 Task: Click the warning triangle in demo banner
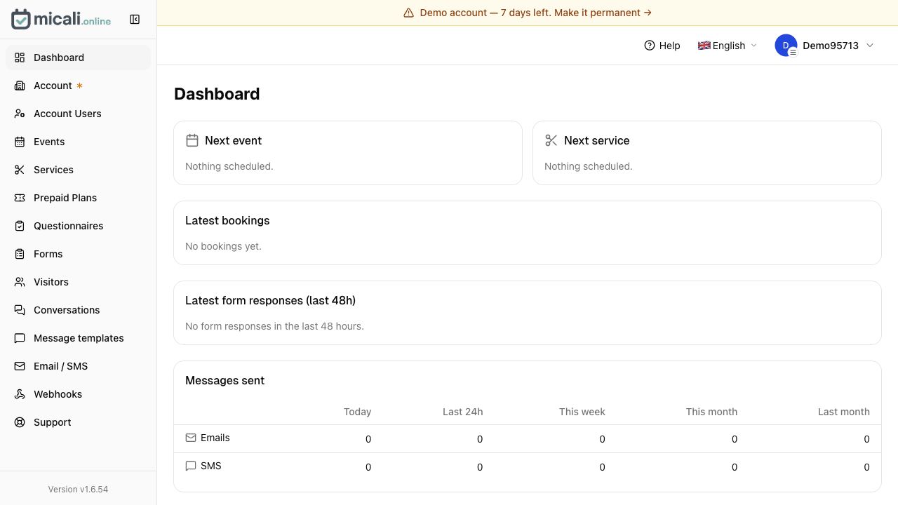tap(408, 13)
